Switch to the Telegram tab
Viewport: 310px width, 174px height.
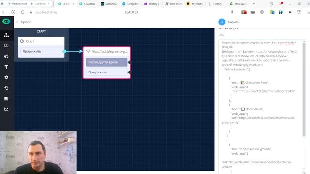coord(130,4)
